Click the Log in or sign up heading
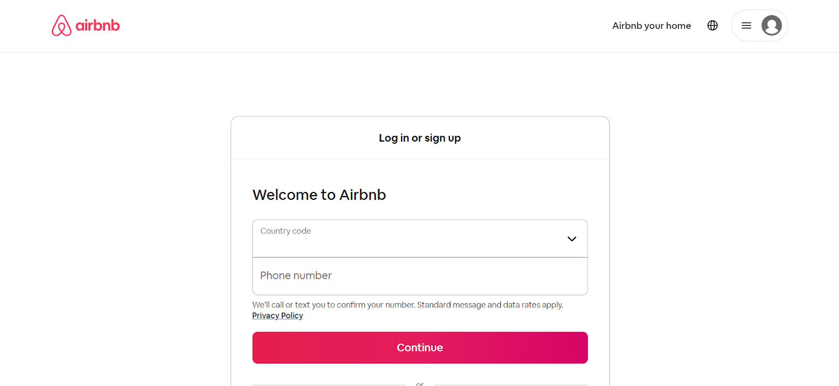 pos(419,138)
